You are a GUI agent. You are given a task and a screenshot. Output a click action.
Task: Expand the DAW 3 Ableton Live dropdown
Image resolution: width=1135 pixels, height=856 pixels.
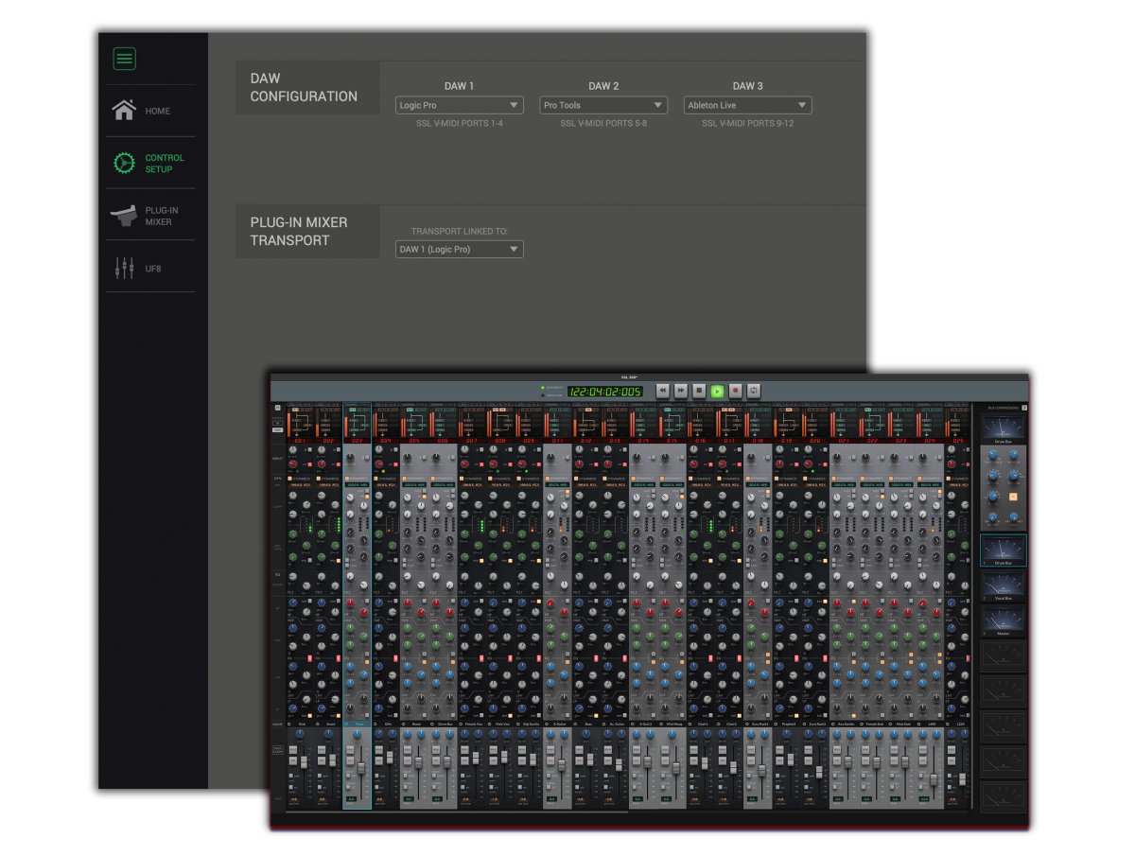pos(747,106)
